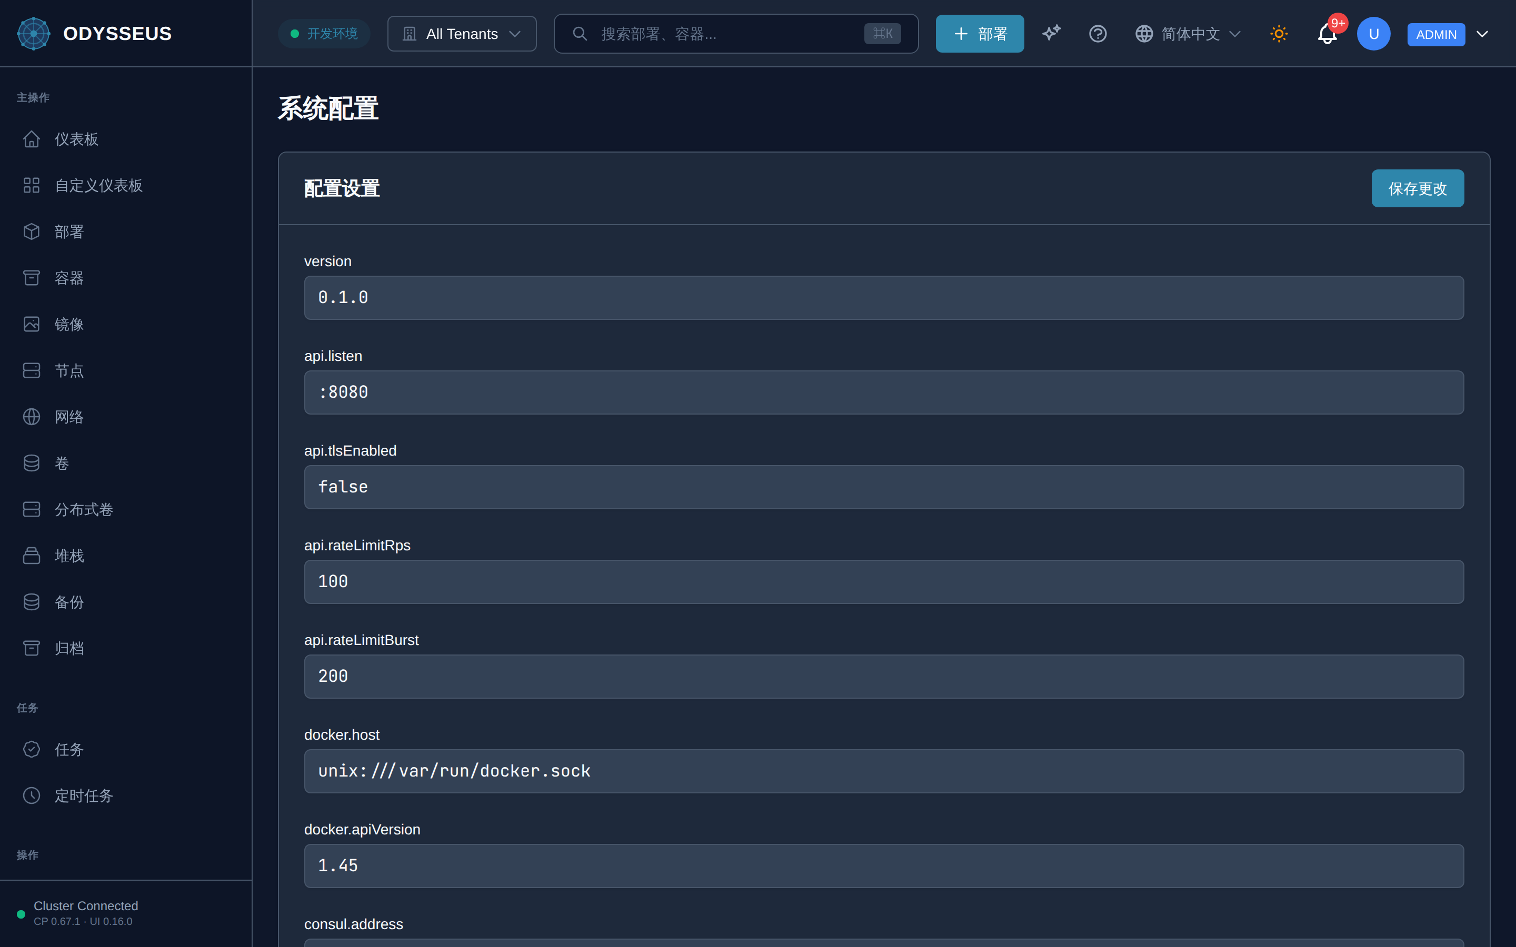Open notifications bell with 9+ badge
The width and height of the screenshot is (1516, 947).
coord(1328,33)
